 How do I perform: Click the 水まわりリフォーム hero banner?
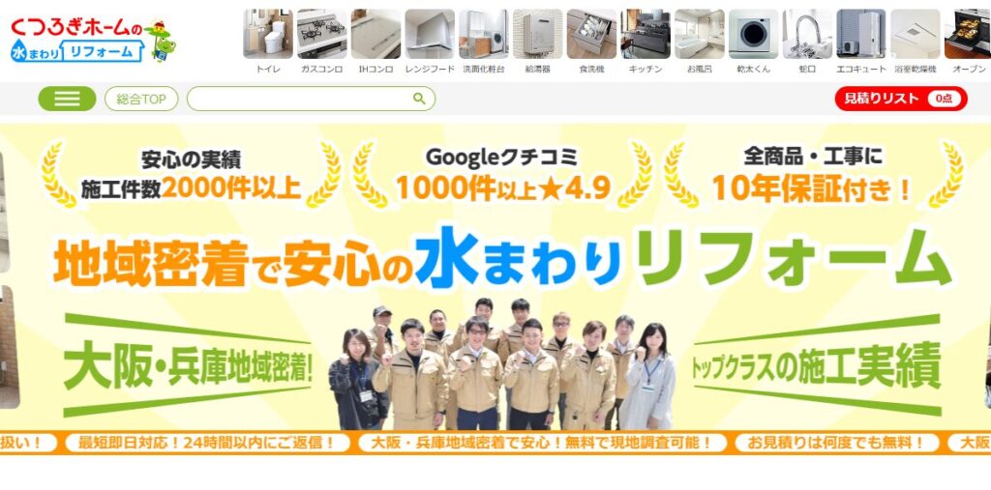tap(495, 277)
